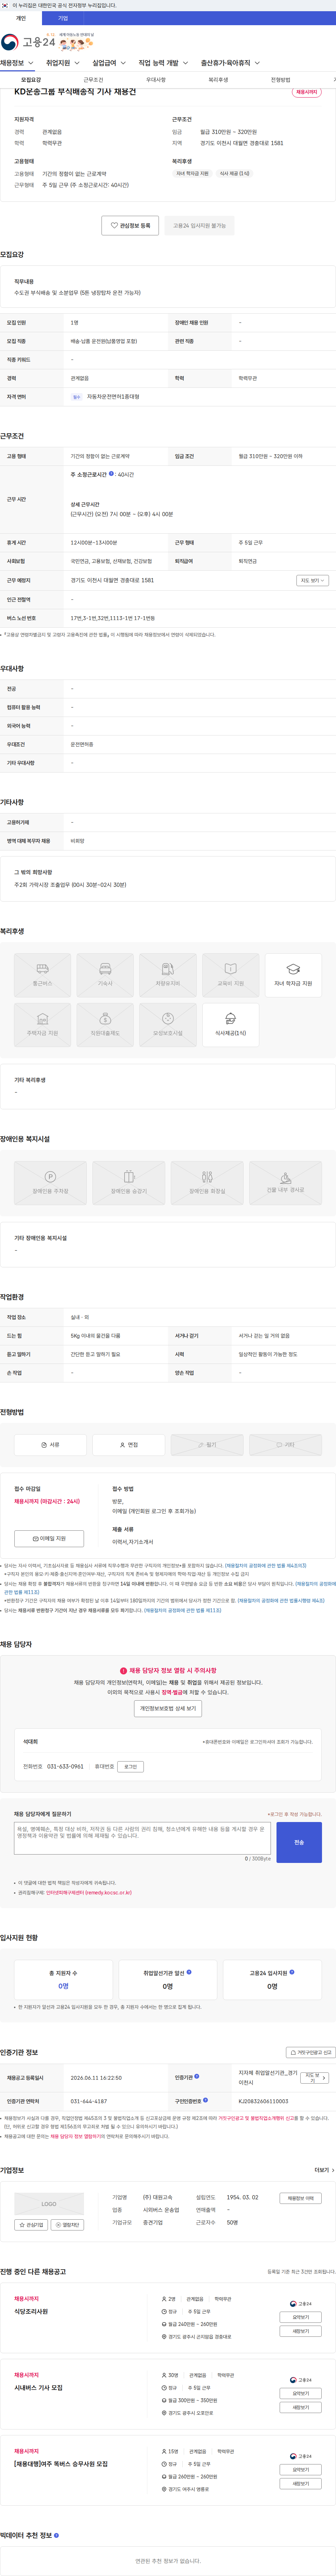336x2576 pixels.
Task: Click the 면접 screening step card
Action: (129, 1445)
